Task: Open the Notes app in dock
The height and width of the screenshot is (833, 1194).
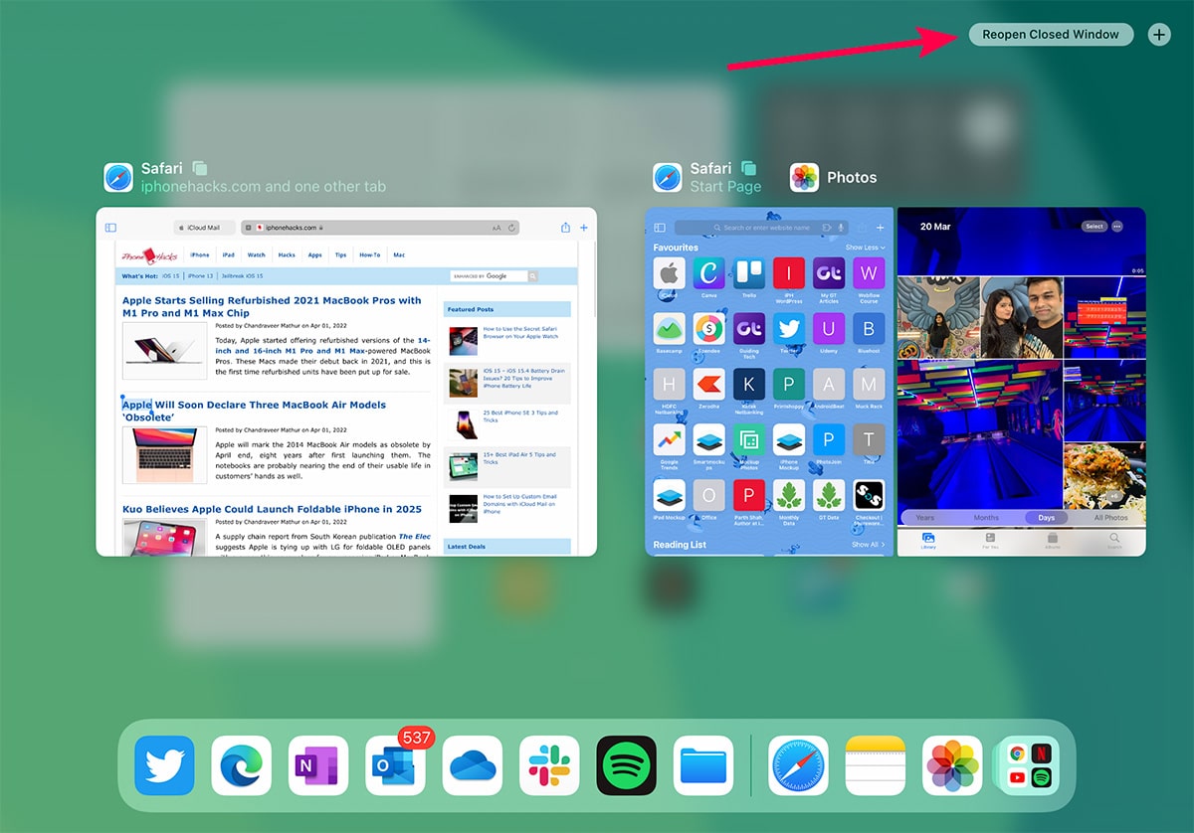Action: point(875,765)
